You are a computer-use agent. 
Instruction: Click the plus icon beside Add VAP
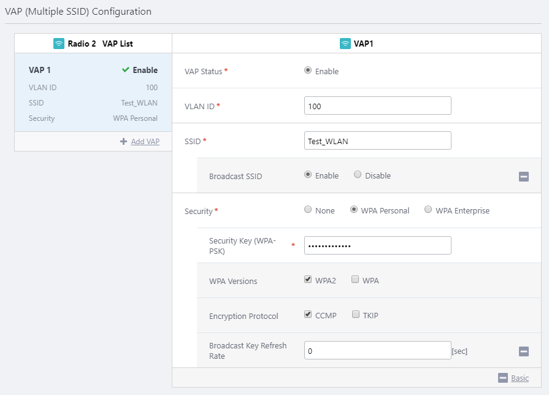(x=123, y=141)
